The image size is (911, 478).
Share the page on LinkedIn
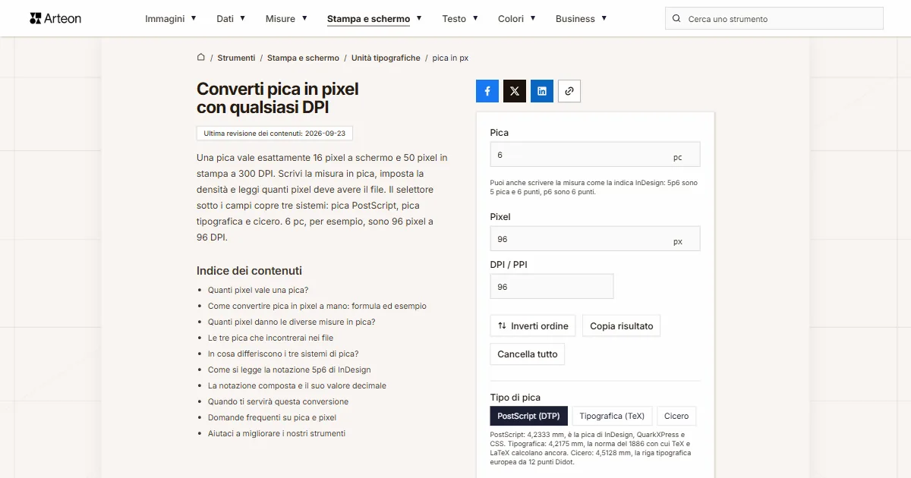542,91
